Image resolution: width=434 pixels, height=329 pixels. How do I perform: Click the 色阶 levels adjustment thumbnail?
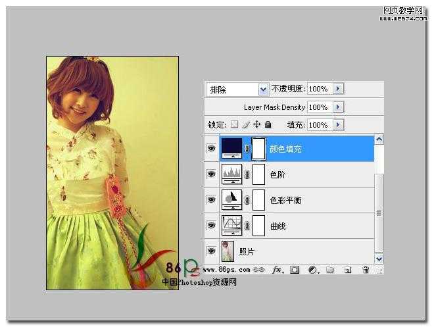(231, 174)
